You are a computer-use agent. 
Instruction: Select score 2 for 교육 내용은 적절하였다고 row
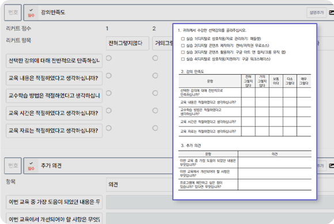point(155,75)
